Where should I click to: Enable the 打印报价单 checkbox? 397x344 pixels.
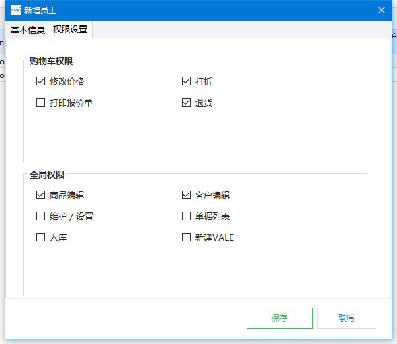tap(40, 103)
